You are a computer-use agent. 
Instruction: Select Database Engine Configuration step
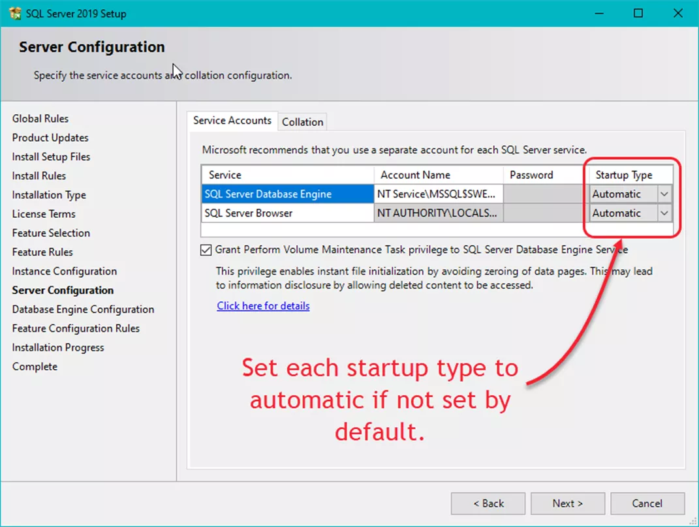(x=83, y=310)
